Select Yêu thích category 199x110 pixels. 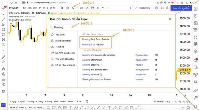[x=60, y=35]
